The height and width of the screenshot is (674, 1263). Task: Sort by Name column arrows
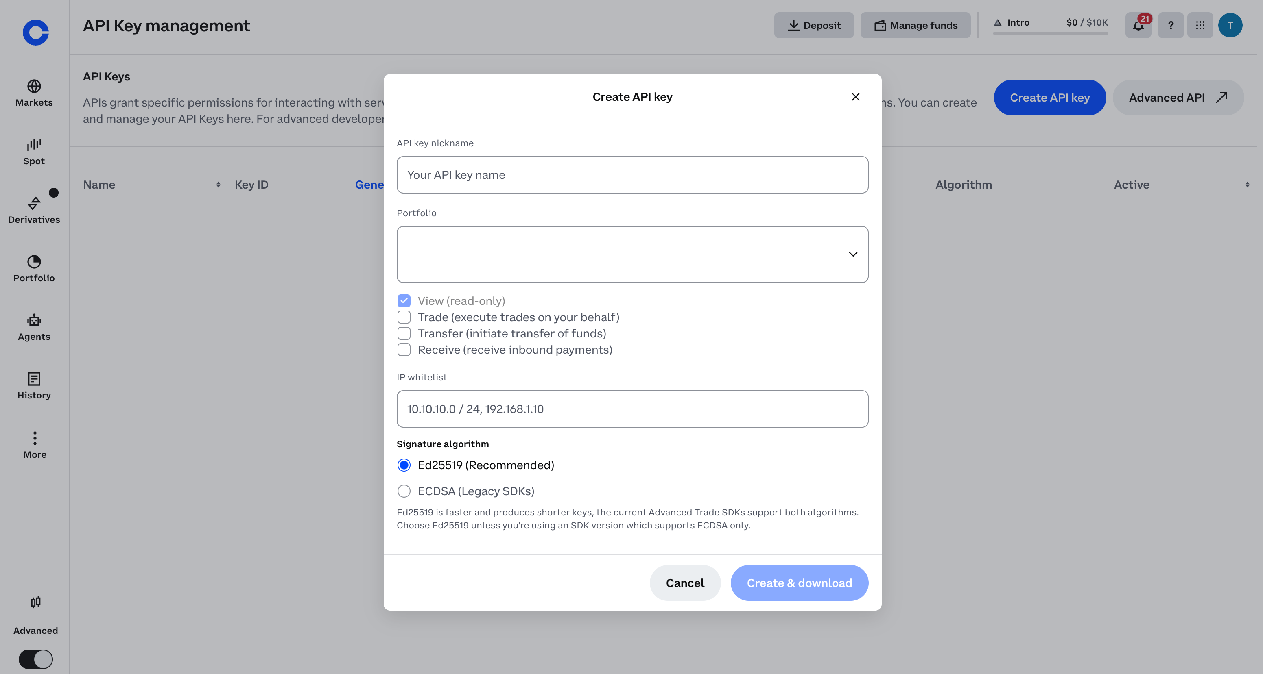(218, 185)
